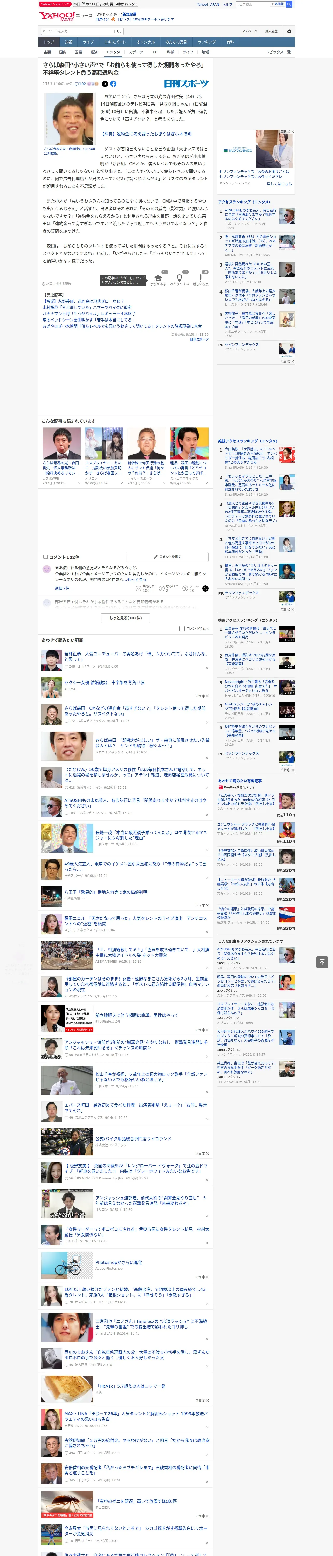333x1556 pixels.
Task: Click the article's main photo thumbnail
Action: tap(70, 119)
